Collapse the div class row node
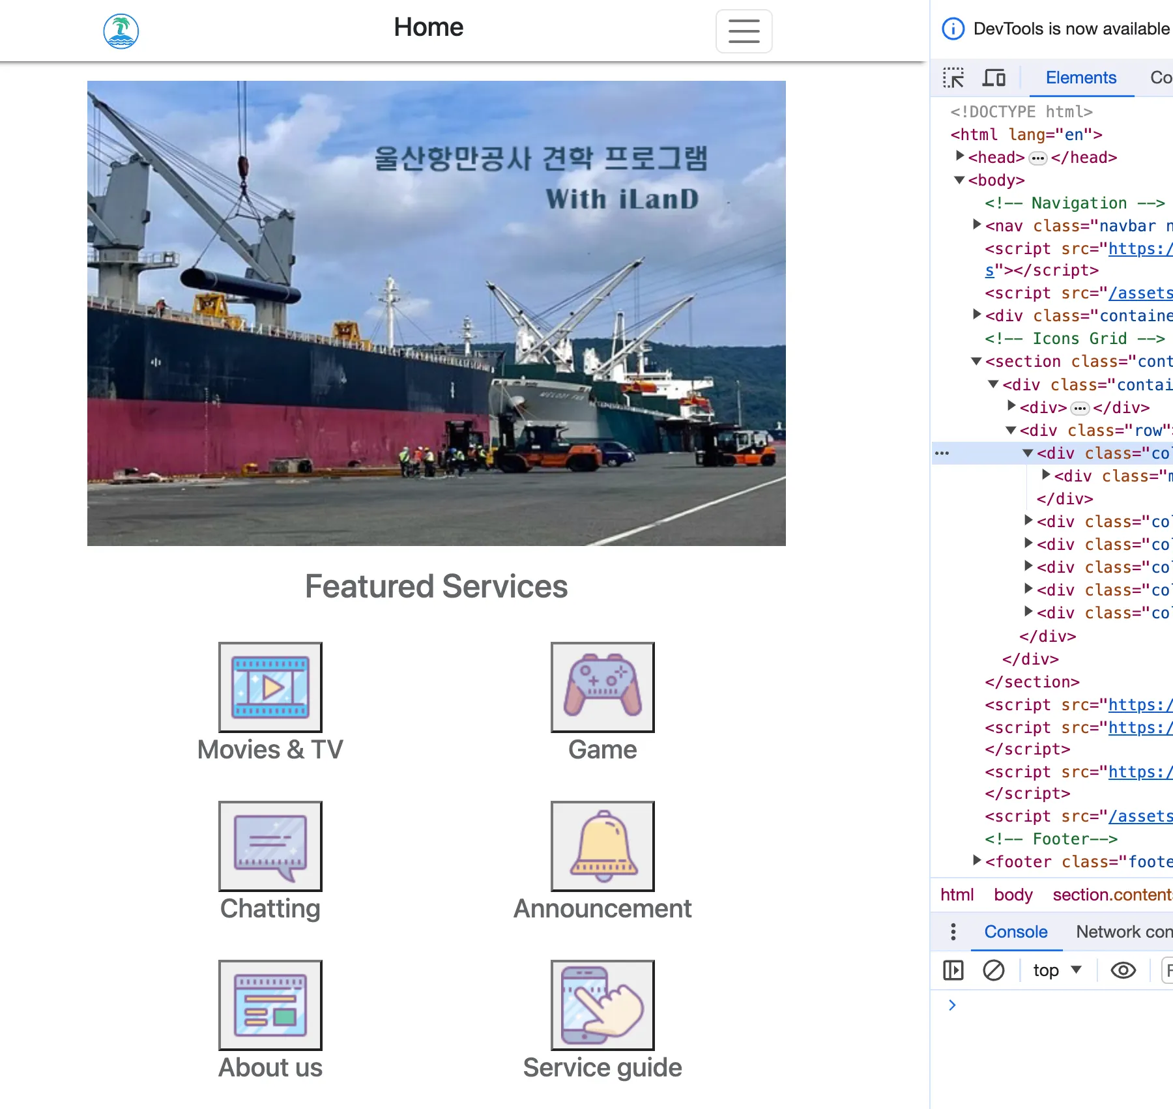Image resolution: width=1173 pixels, height=1109 pixels. click(1011, 430)
